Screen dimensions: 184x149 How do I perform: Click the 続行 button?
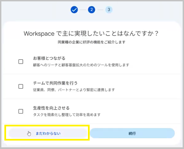132,133
